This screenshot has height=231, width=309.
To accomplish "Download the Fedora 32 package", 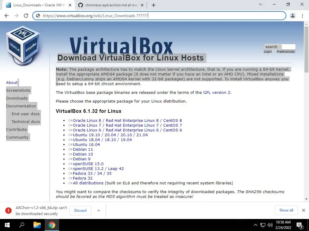I will [83, 178].
